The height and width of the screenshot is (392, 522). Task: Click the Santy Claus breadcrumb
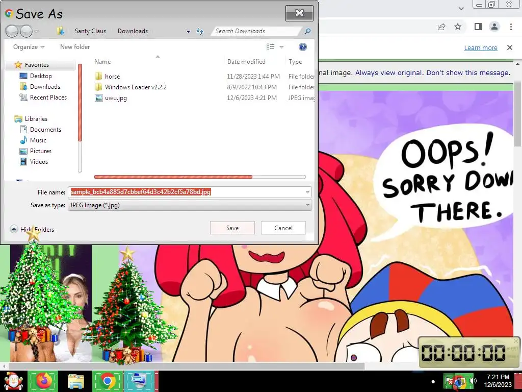90,31
